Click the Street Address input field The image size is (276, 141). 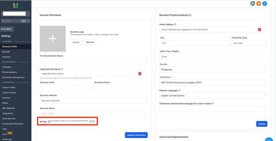[213, 30]
